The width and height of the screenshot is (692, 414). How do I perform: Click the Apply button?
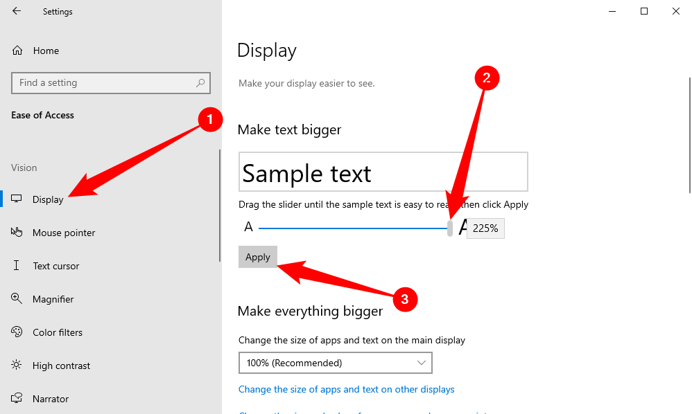click(258, 257)
